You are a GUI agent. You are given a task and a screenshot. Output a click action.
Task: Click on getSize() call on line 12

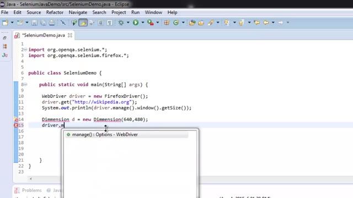click(x=174, y=108)
